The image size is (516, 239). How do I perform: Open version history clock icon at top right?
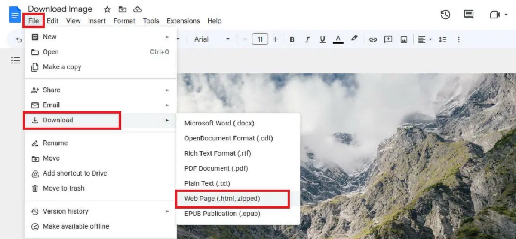[x=445, y=15]
